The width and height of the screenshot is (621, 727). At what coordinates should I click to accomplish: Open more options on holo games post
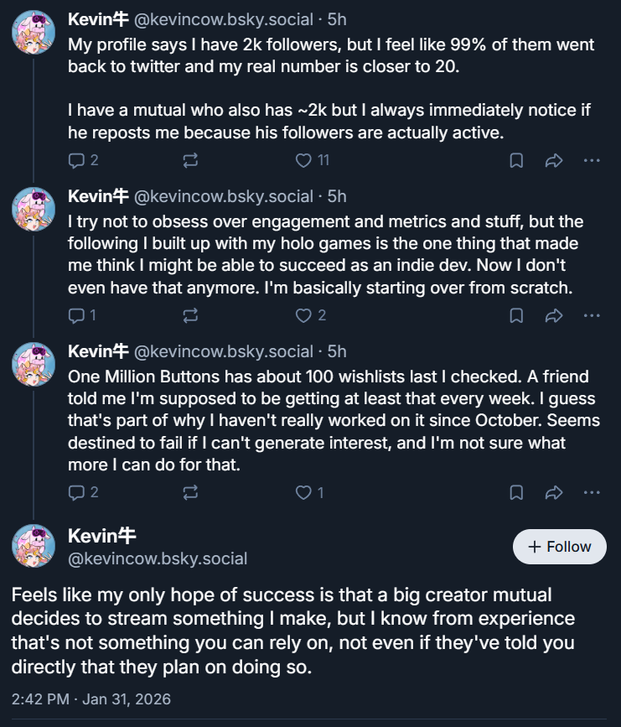tap(592, 315)
